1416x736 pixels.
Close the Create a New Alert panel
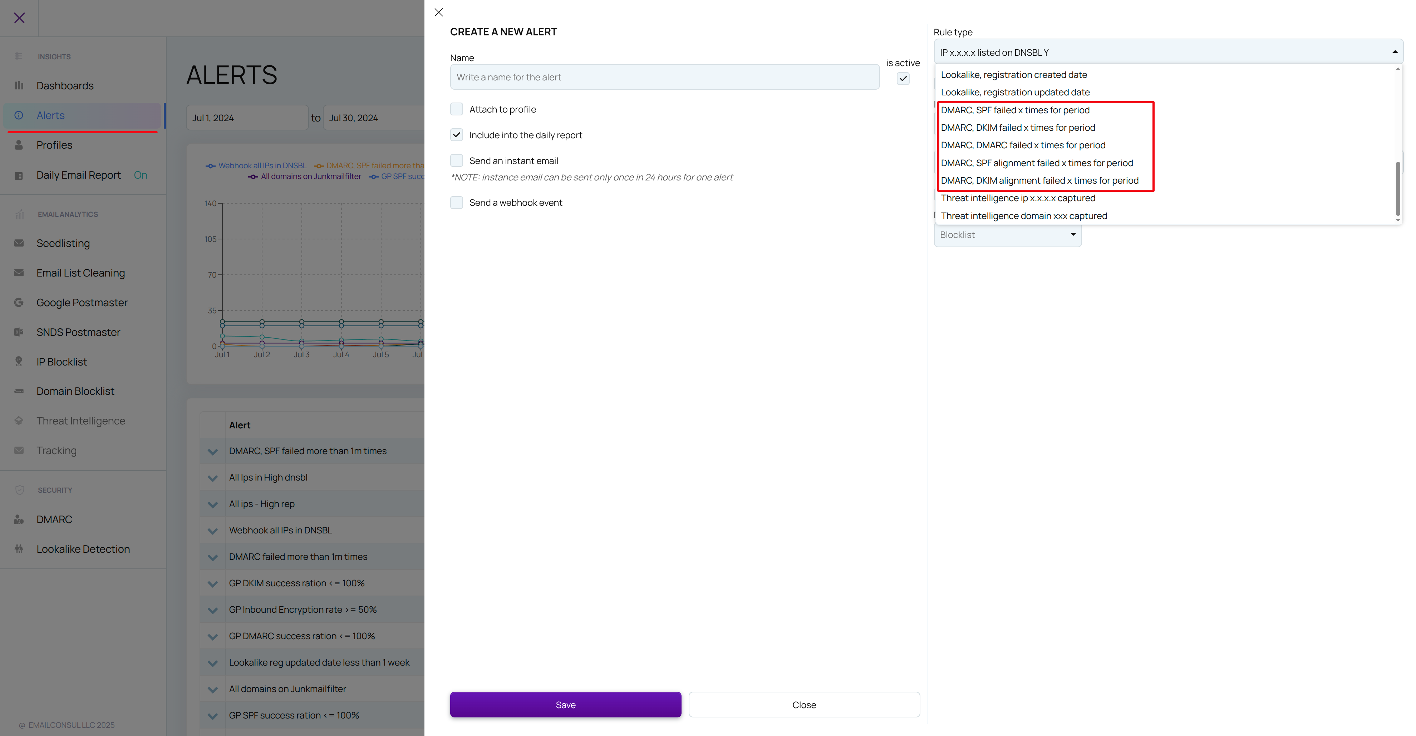pyautogui.click(x=439, y=12)
